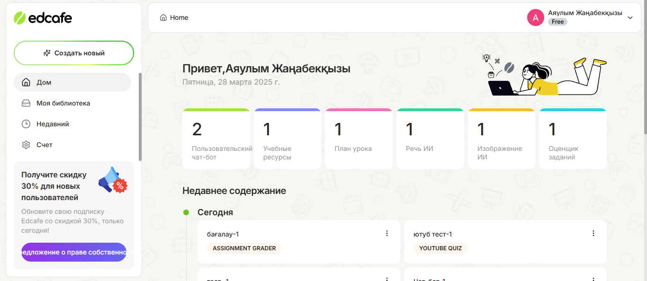Select Дом in sidebar
The height and width of the screenshot is (281, 647).
pyautogui.click(x=72, y=82)
